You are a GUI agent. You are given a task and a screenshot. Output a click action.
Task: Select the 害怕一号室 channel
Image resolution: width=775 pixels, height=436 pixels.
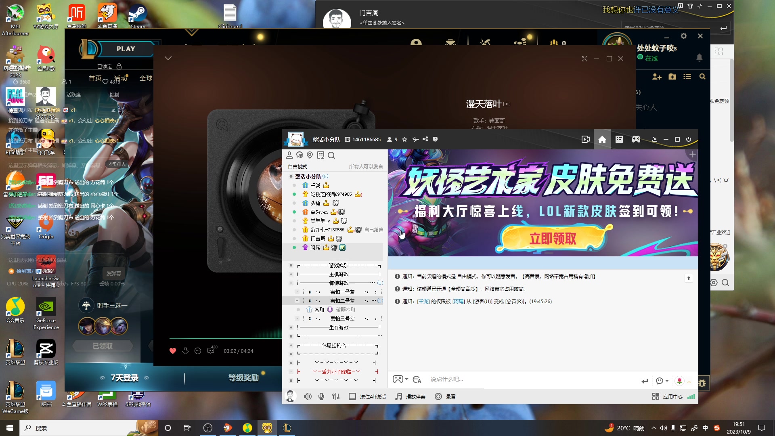[342, 292]
